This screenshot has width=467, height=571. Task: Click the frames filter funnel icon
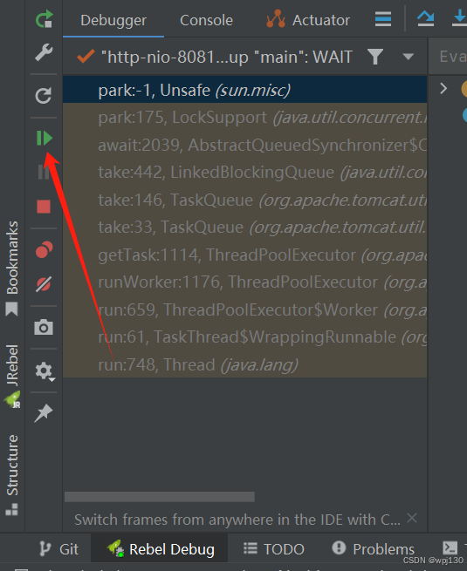pyautogui.click(x=375, y=57)
